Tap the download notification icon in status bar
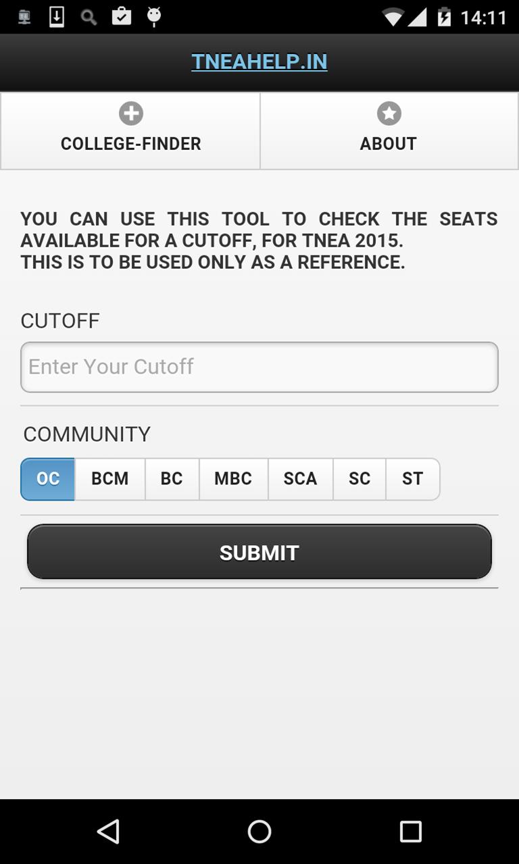The image size is (519, 864). 57,17
